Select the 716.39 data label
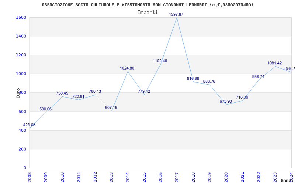 click(242, 97)
